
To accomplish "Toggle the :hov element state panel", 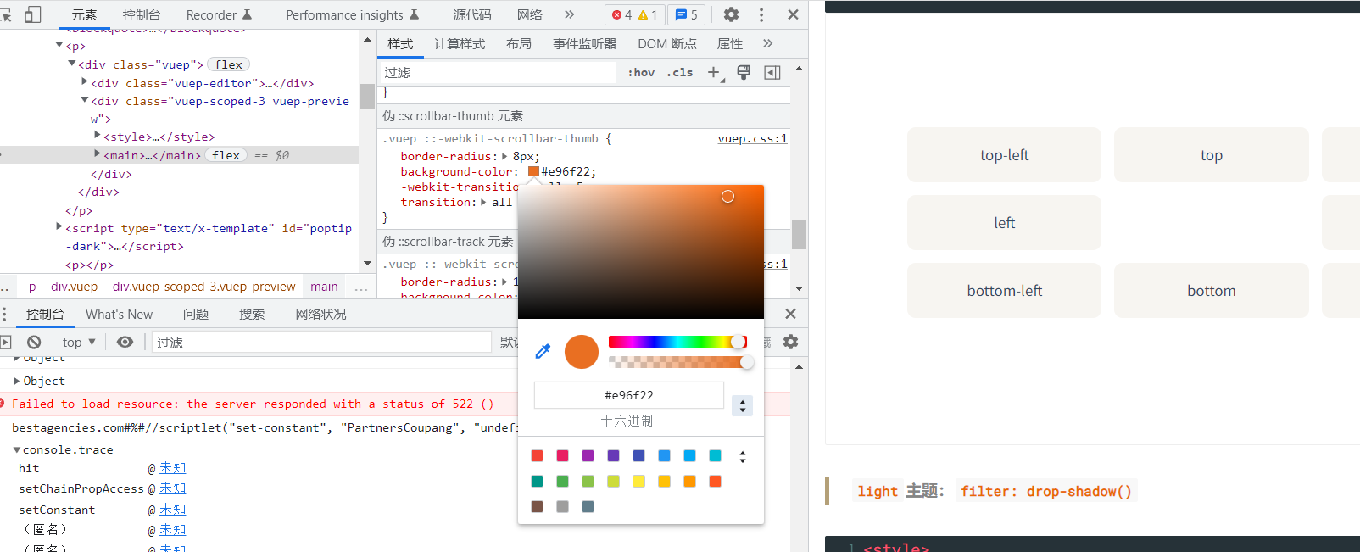I will [641, 73].
